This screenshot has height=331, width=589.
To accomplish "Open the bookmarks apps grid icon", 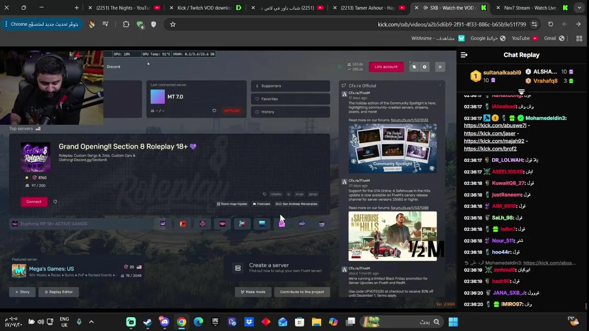I will [x=579, y=39].
